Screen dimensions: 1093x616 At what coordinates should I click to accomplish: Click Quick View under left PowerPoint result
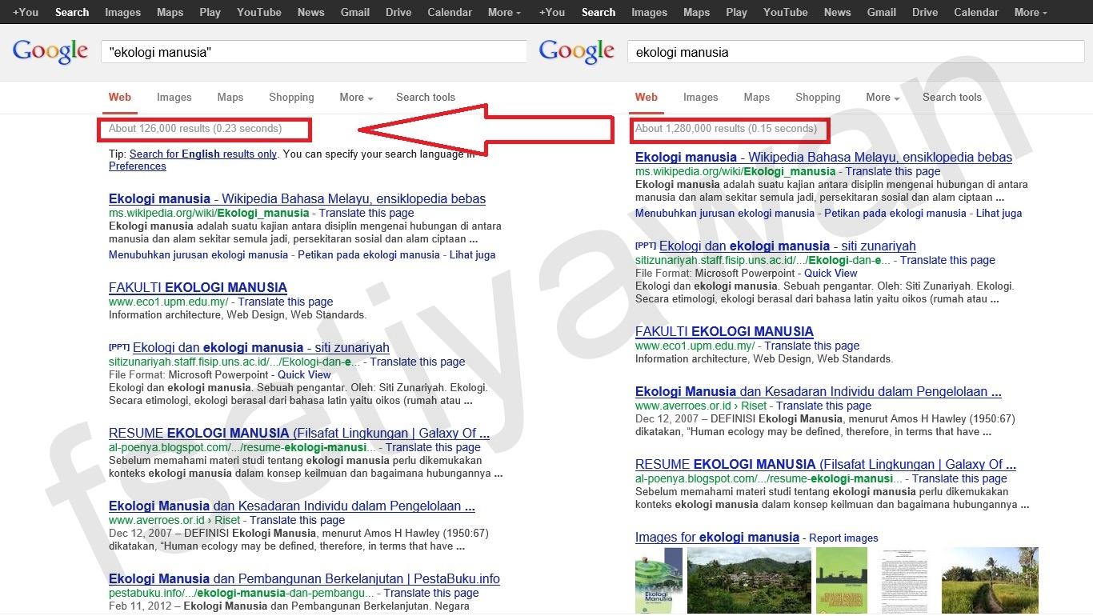[x=304, y=374]
